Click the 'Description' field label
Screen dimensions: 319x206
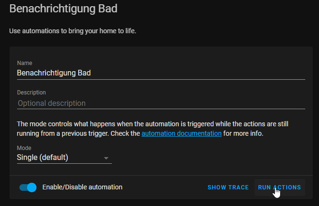pyautogui.click(x=31, y=93)
